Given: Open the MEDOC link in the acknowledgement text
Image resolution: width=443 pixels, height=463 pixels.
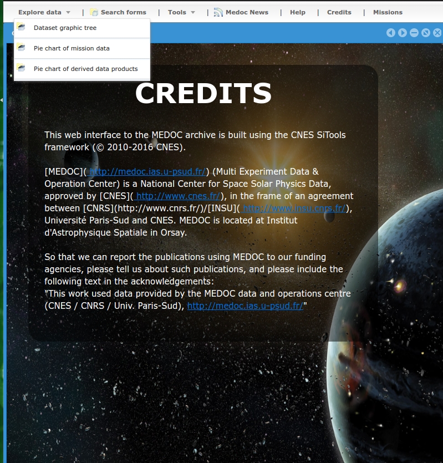Looking at the screenshot, I should (245, 306).
